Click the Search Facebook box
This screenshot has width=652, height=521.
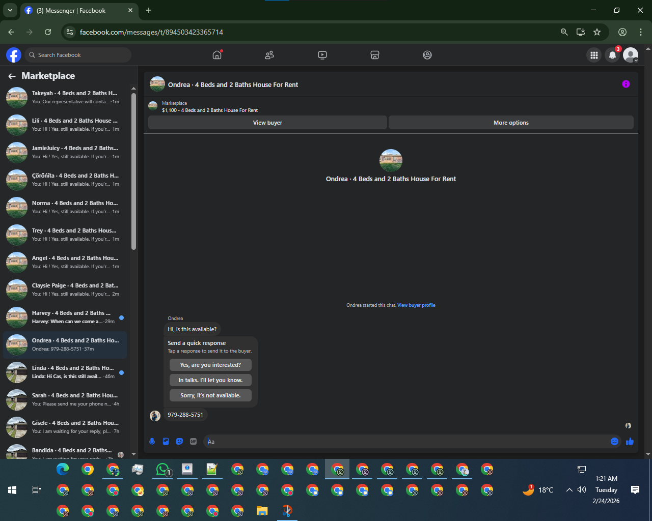pyautogui.click(x=78, y=55)
